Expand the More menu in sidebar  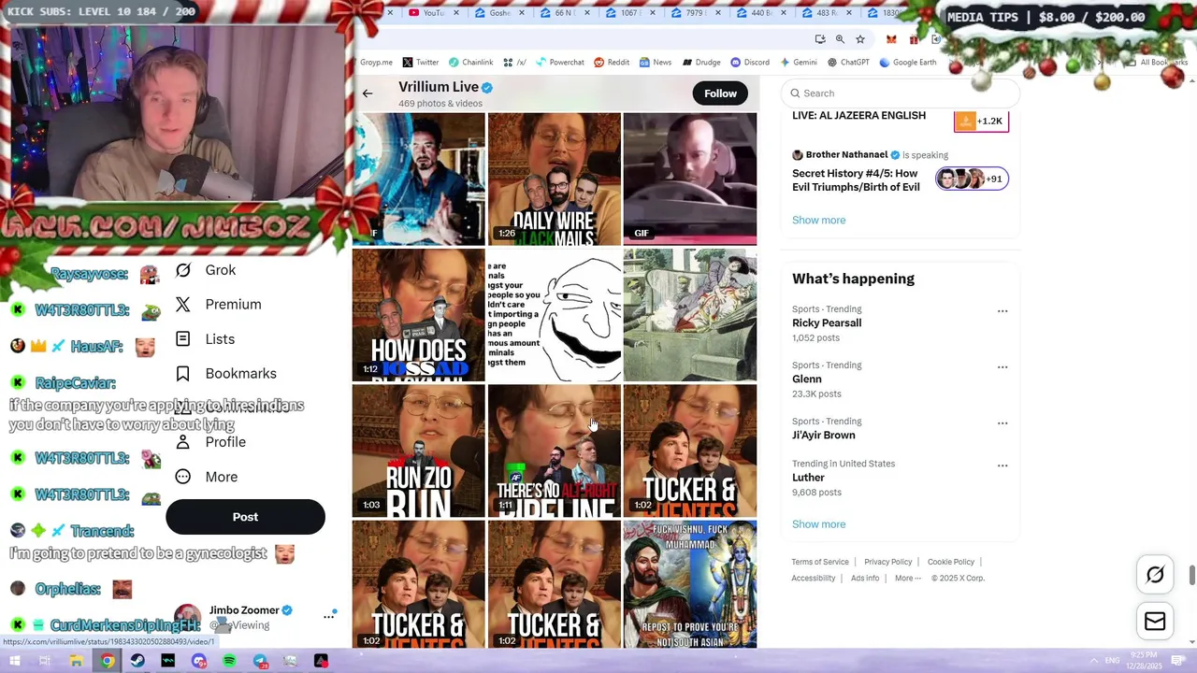pyautogui.click(x=208, y=477)
